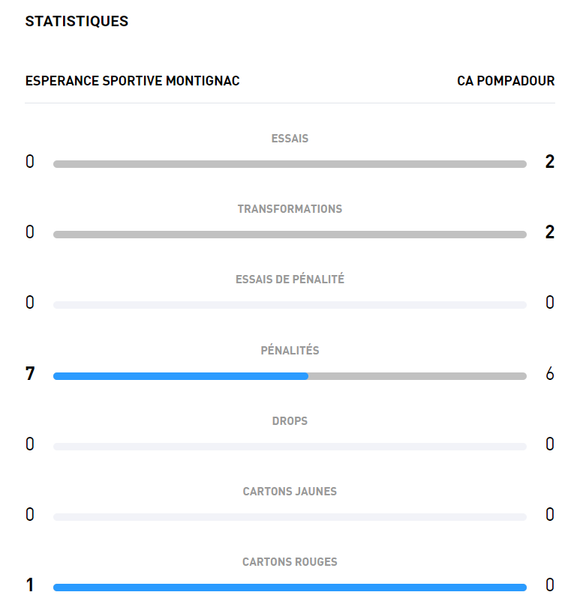The width and height of the screenshot is (583, 613).
Task: Select the Transformations stat label
Action: (x=290, y=209)
